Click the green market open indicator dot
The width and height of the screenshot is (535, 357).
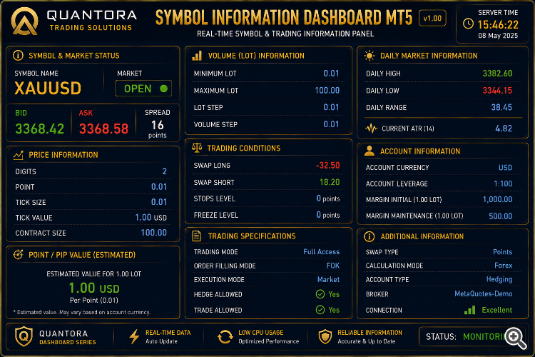click(x=164, y=89)
